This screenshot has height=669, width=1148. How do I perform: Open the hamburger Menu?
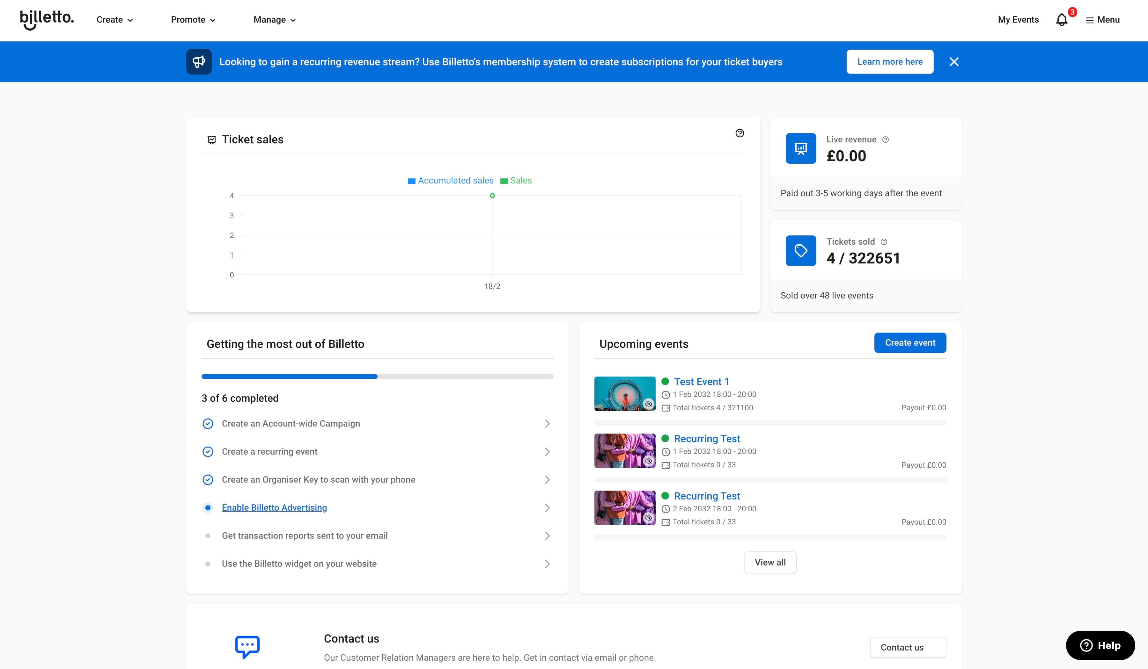pos(1102,19)
